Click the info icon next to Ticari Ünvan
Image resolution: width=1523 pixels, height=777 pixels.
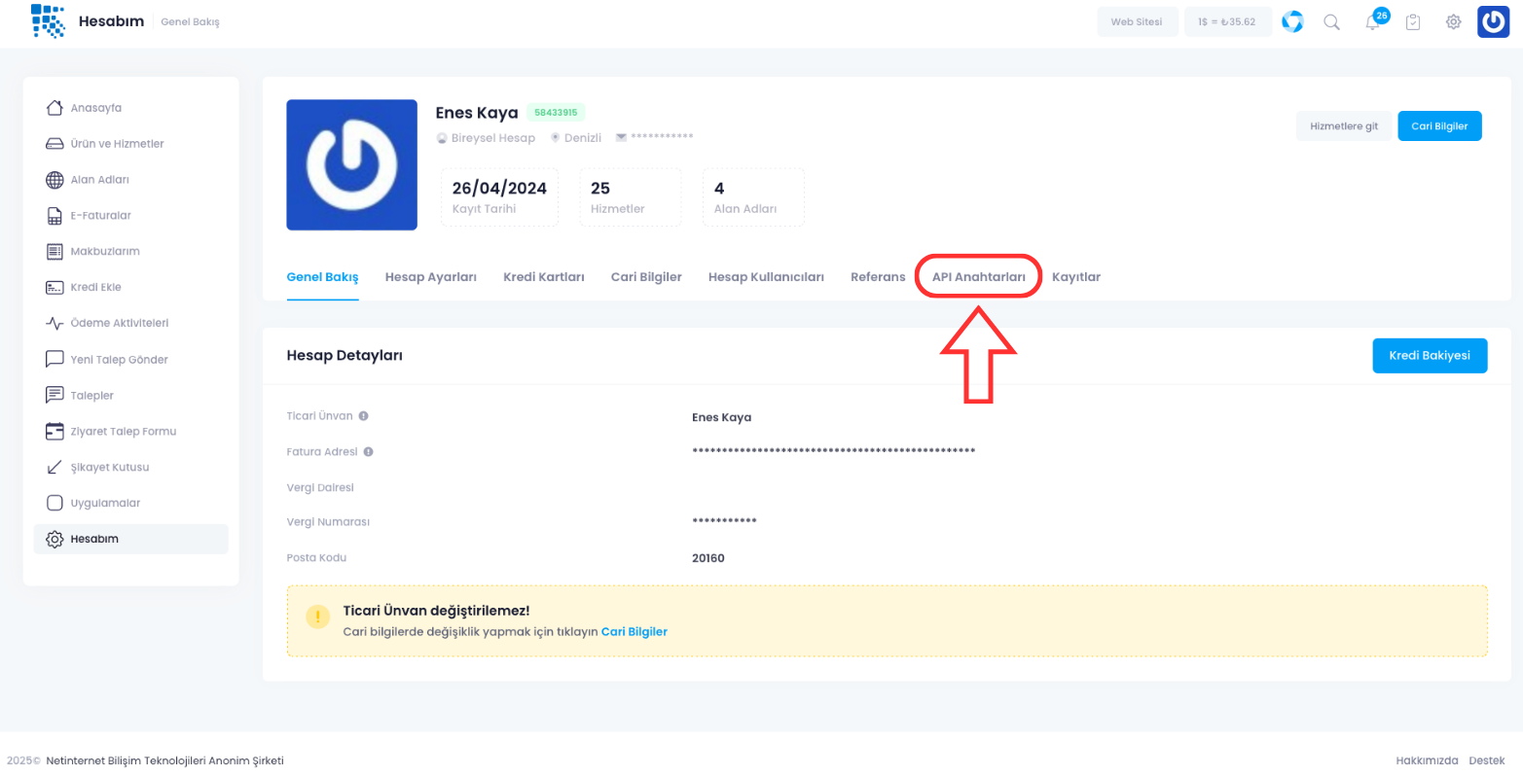click(363, 416)
